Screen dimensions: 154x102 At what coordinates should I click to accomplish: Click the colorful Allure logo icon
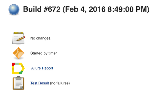point(18,68)
